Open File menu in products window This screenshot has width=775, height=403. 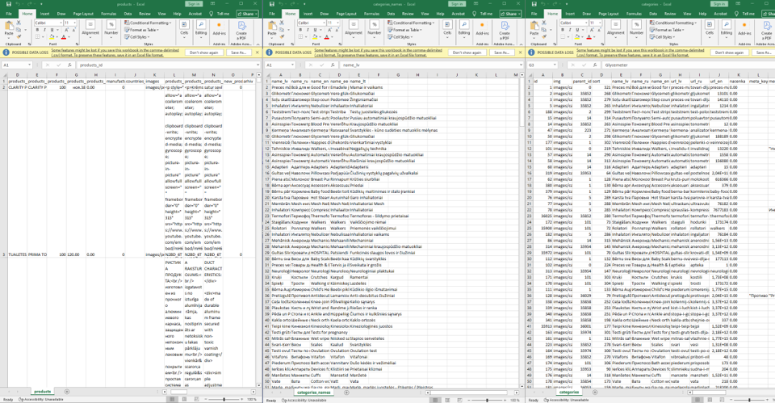8,14
